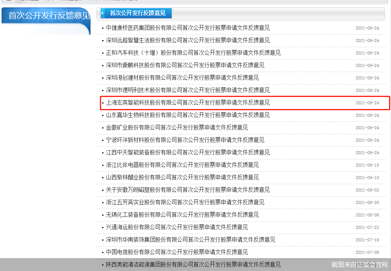
Task: Open the 中健康桥医药集团 feedback link
Action: [x=188, y=28]
